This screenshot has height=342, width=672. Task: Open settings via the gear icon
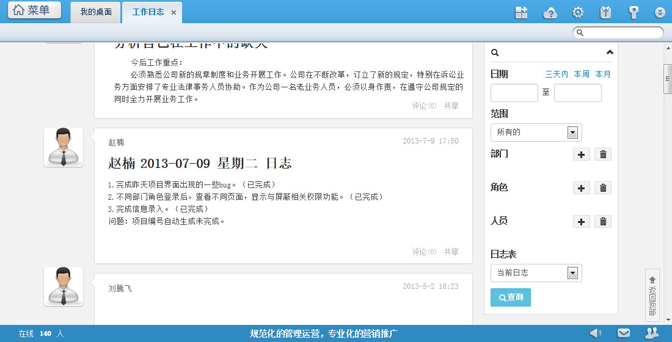pyautogui.click(x=577, y=12)
